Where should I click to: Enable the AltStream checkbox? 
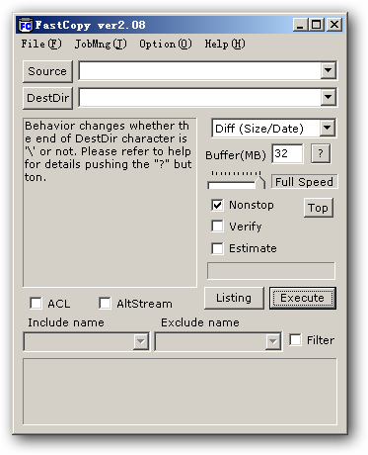[x=105, y=304]
